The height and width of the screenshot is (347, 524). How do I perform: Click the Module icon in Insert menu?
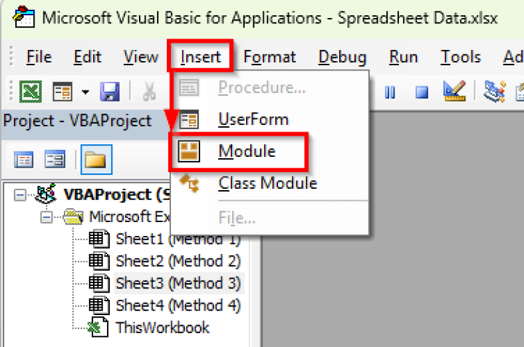pyautogui.click(x=189, y=152)
